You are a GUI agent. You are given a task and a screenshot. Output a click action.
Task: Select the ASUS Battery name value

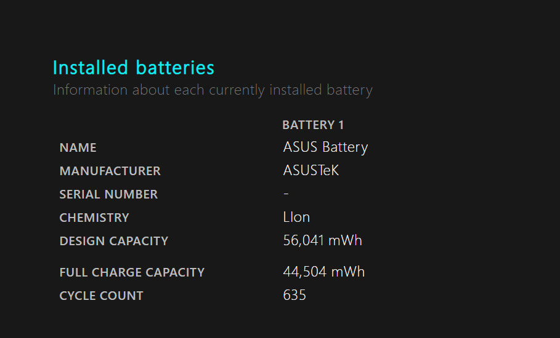click(x=325, y=147)
